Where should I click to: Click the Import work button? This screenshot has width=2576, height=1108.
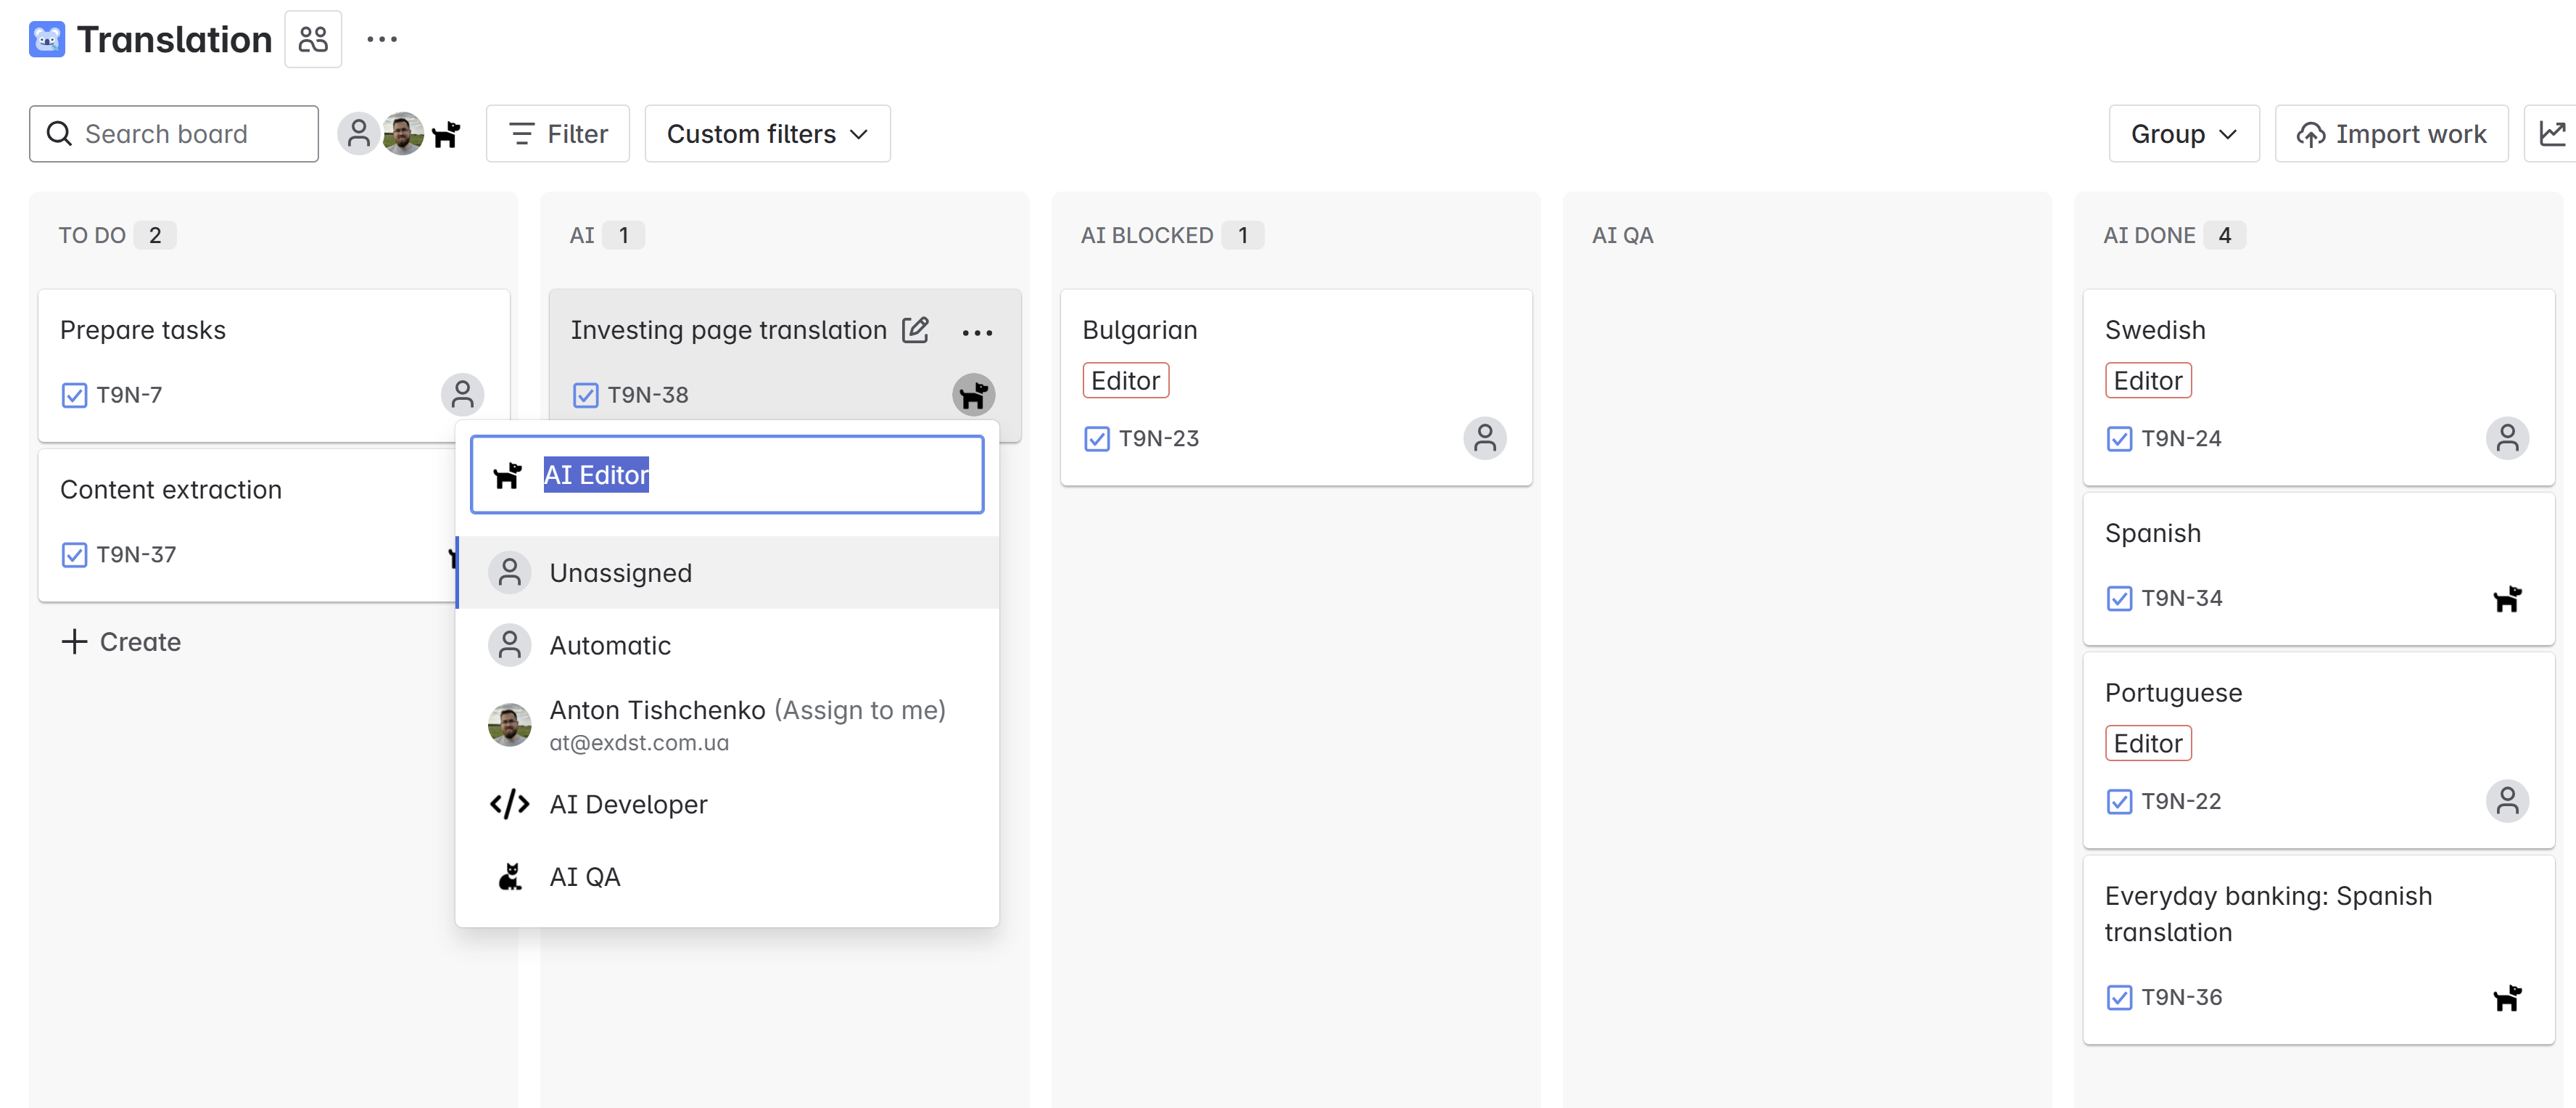[2391, 134]
